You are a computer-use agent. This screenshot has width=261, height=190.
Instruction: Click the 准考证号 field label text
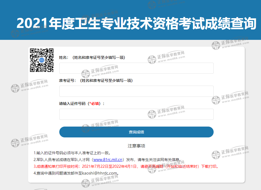[68, 80]
